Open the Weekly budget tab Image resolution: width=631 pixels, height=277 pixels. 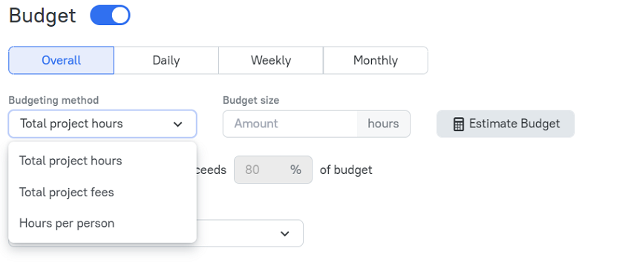tap(271, 60)
